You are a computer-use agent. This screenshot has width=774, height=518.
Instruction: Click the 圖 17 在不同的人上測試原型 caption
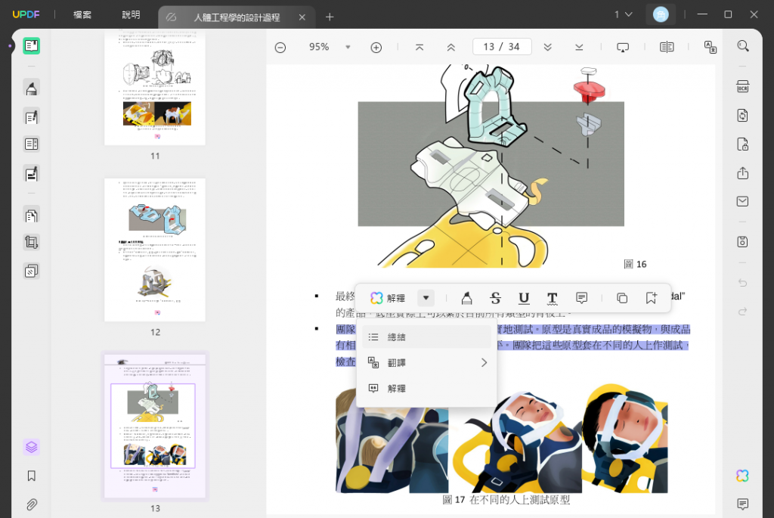(x=506, y=500)
